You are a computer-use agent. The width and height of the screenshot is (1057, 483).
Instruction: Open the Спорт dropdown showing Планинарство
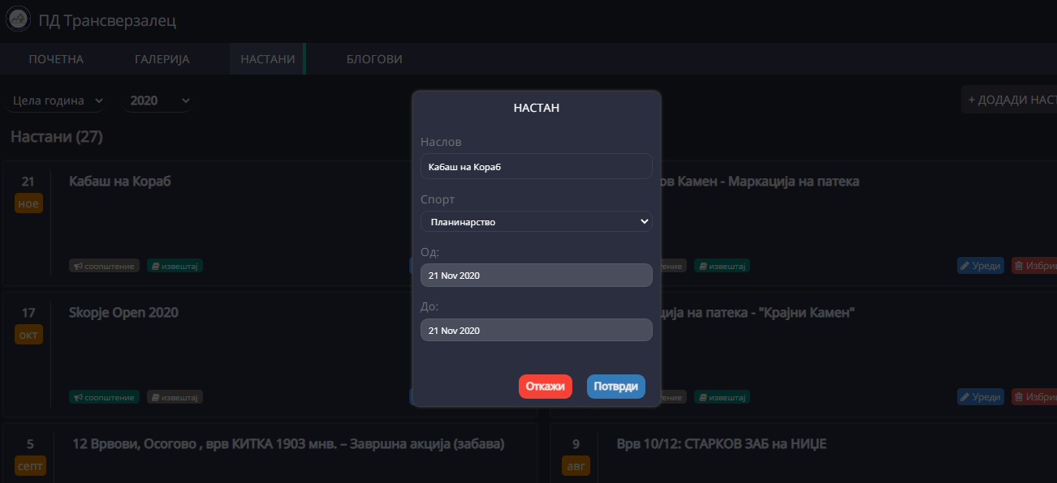(536, 221)
